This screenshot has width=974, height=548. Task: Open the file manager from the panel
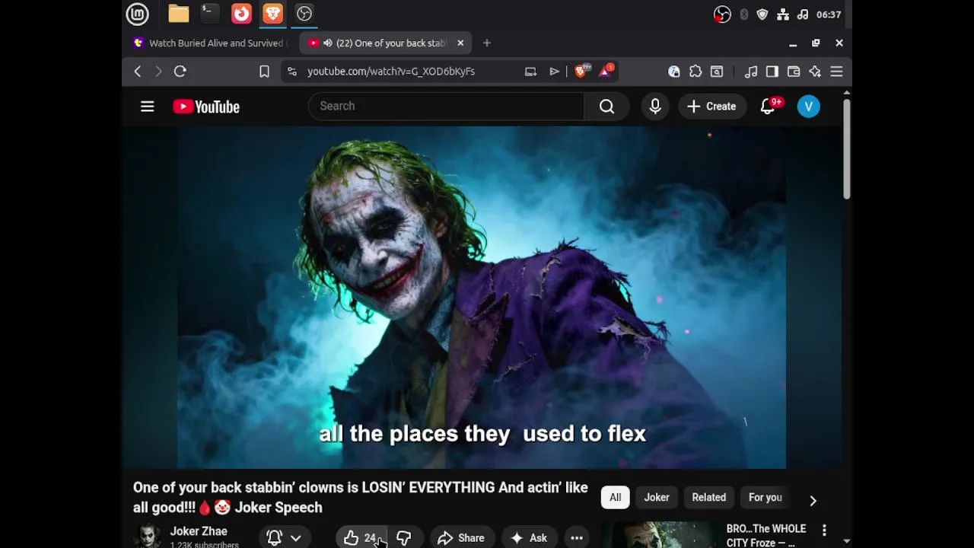tap(179, 14)
